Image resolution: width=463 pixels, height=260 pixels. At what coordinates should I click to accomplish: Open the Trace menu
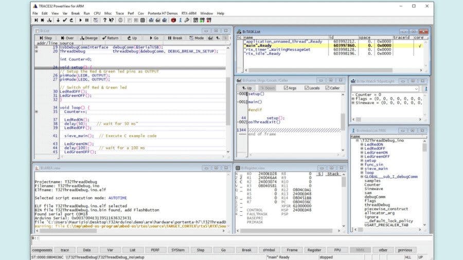119,13
